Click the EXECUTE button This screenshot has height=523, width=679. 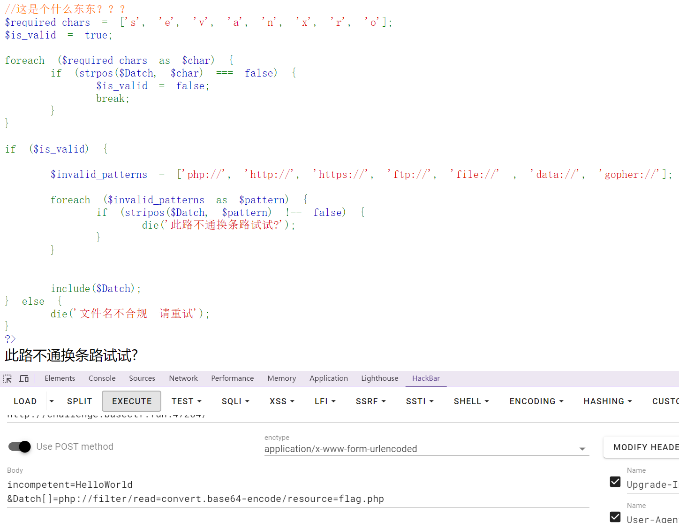click(132, 401)
